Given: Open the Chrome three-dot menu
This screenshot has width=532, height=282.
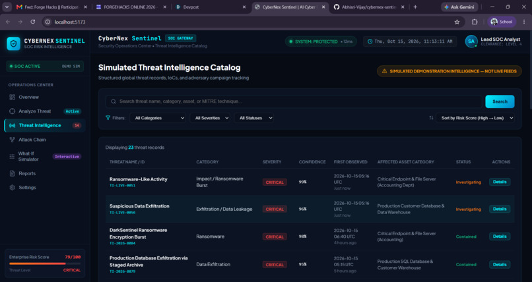Looking at the screenshot, I should pos(524,22).
